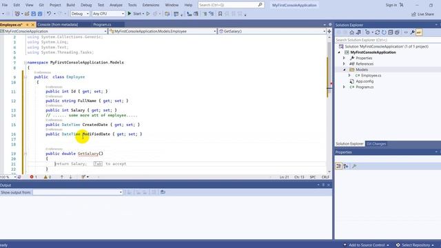The width and height of the screenshot is (441, 248).
Task: Open the Edit menu
Action: tap(17, 5)
